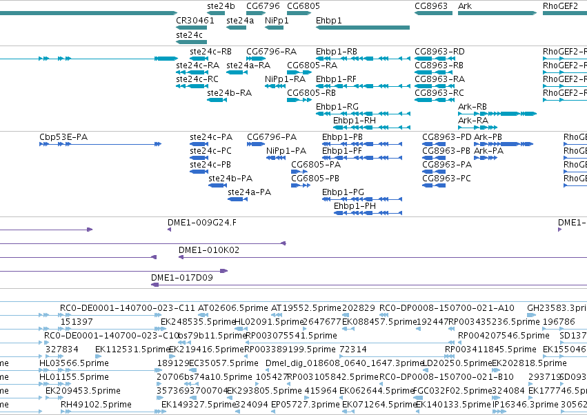Click protein NiPp1-PA
Screen dimensions: 587x415
pos(286,151)
